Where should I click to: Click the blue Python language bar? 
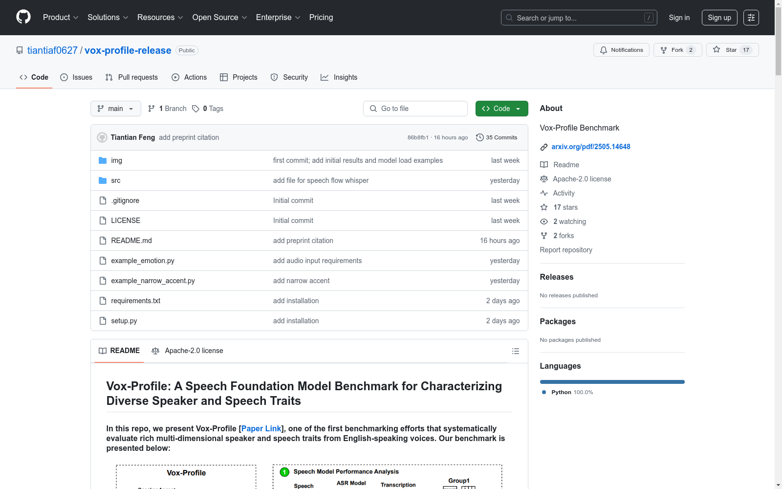pos(612,382)
